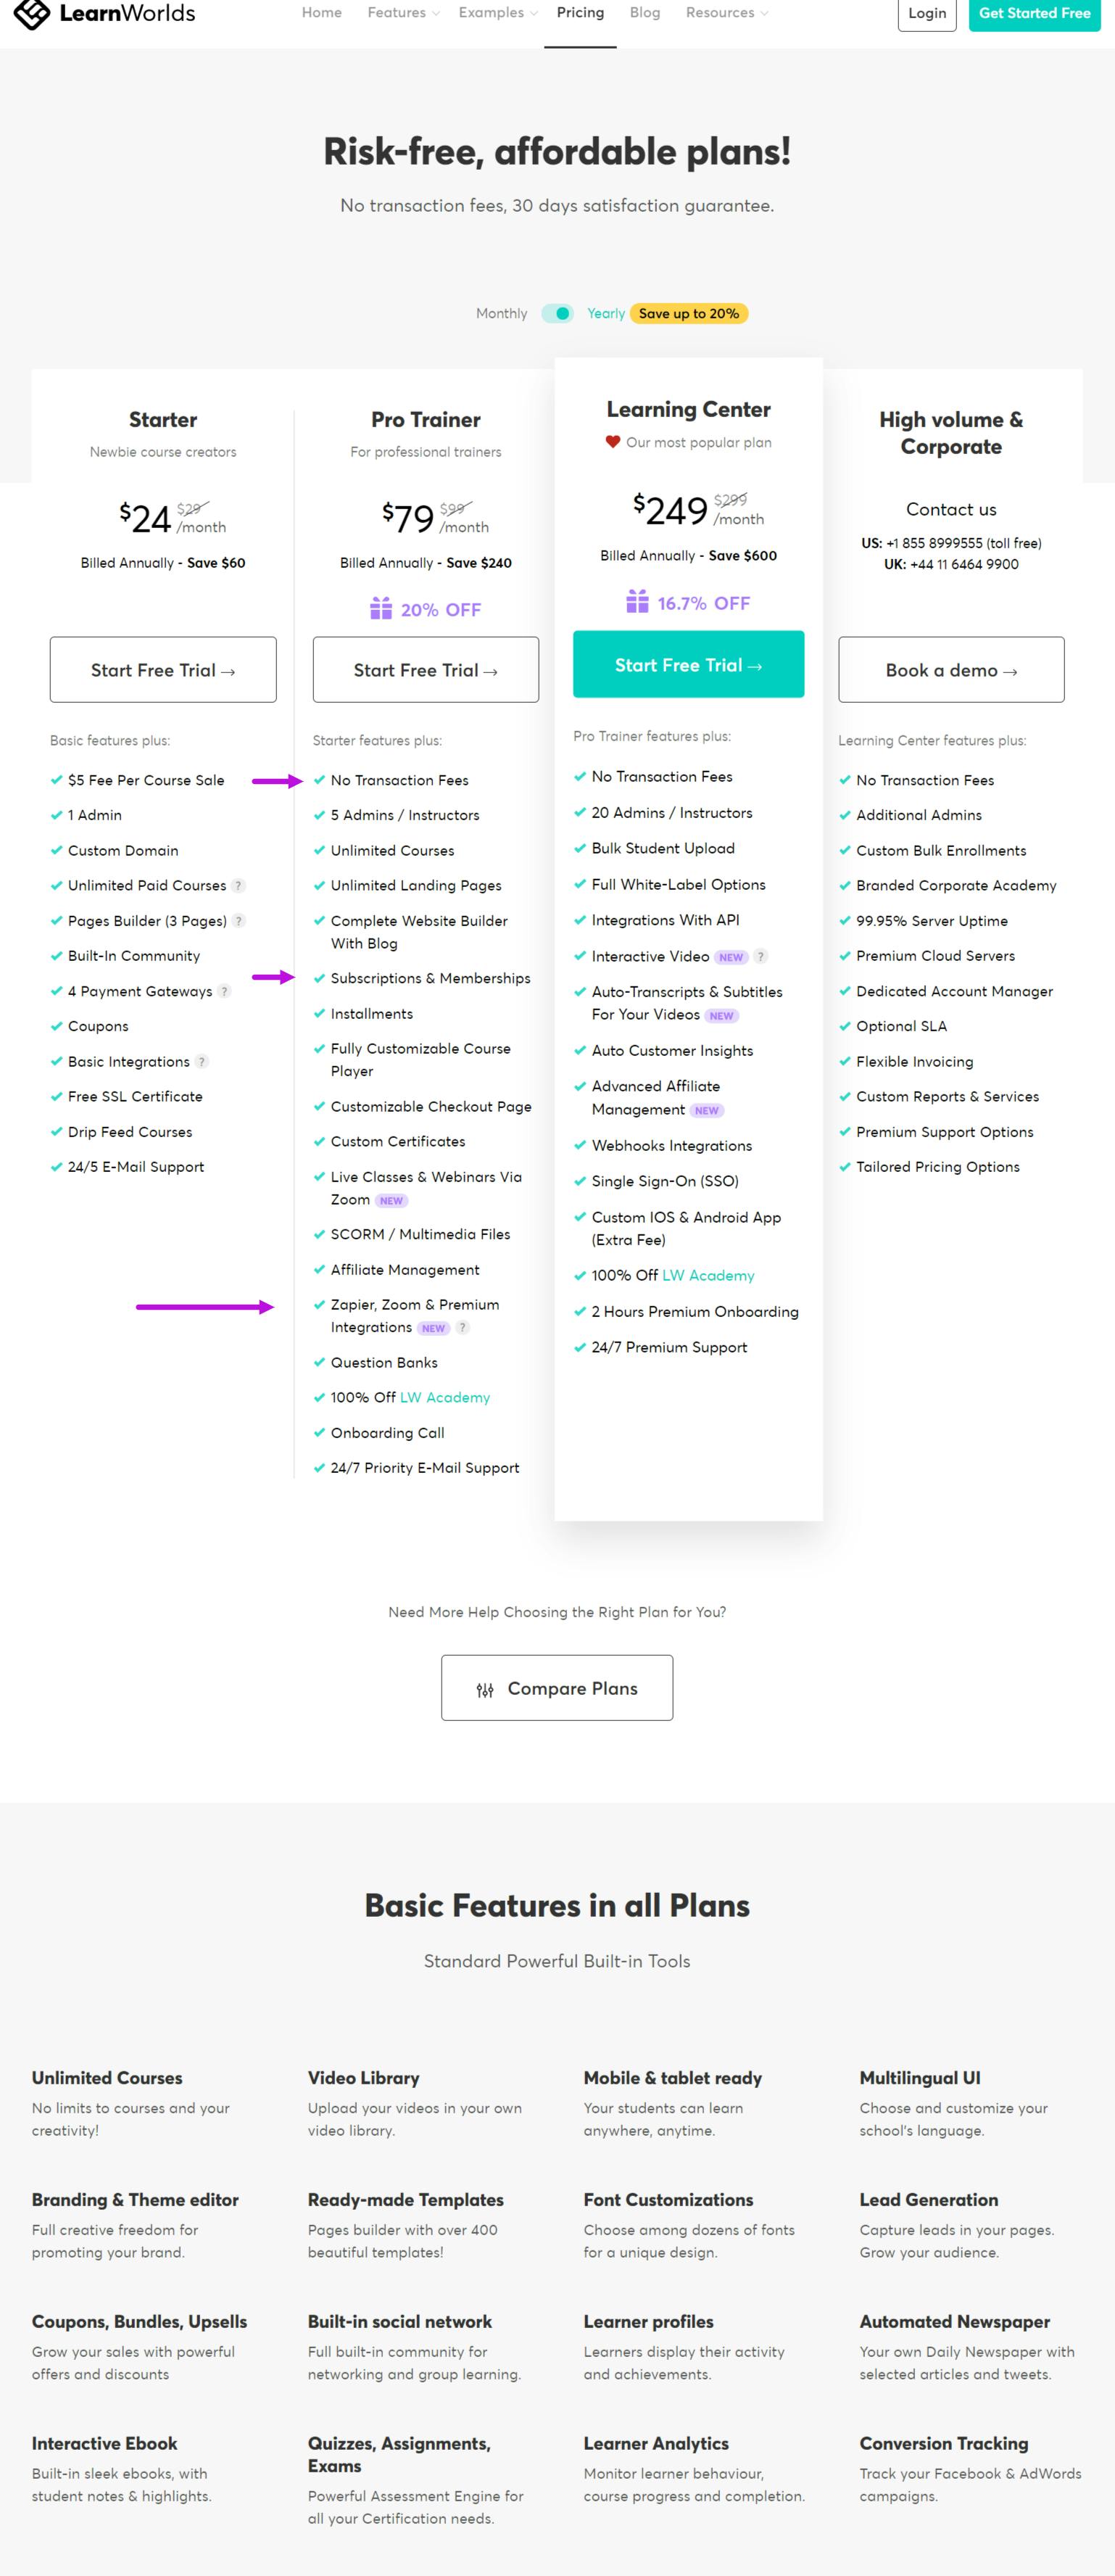
Task: Open the Blog menu item
Action: (644, 13)
